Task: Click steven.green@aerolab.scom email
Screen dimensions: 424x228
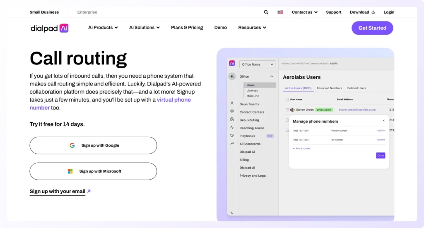Action: pyautogui.click(x=357, y=110)
